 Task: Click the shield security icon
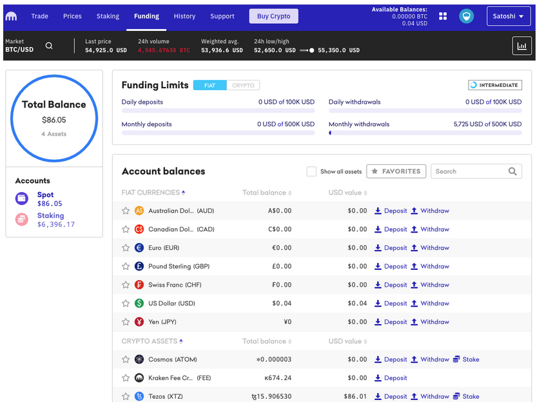pyautogui.click(x=466, y=16)
